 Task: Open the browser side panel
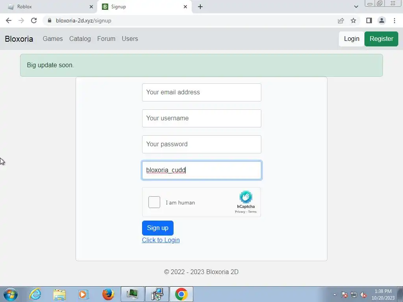coord(369,20)
